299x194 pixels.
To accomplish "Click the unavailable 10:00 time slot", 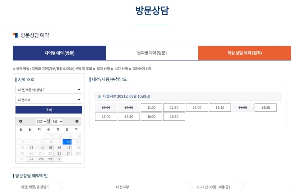I will click(x=106, y=108).
